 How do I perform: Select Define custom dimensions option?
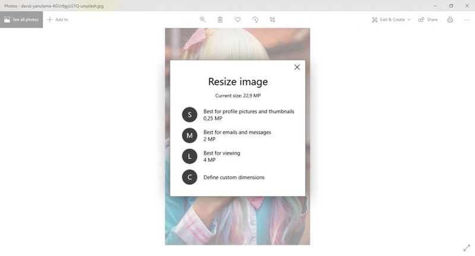coord(234,177)
